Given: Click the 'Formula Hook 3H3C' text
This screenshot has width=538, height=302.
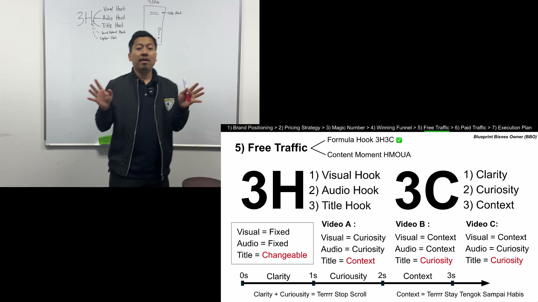Looking at the screenshot, I should pos(360,140).
